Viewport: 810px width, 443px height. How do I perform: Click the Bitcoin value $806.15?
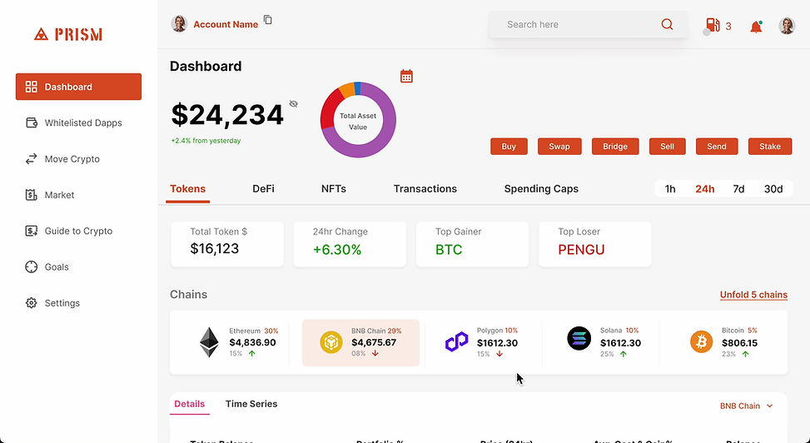pyautogui.click(x=740, y=343)
